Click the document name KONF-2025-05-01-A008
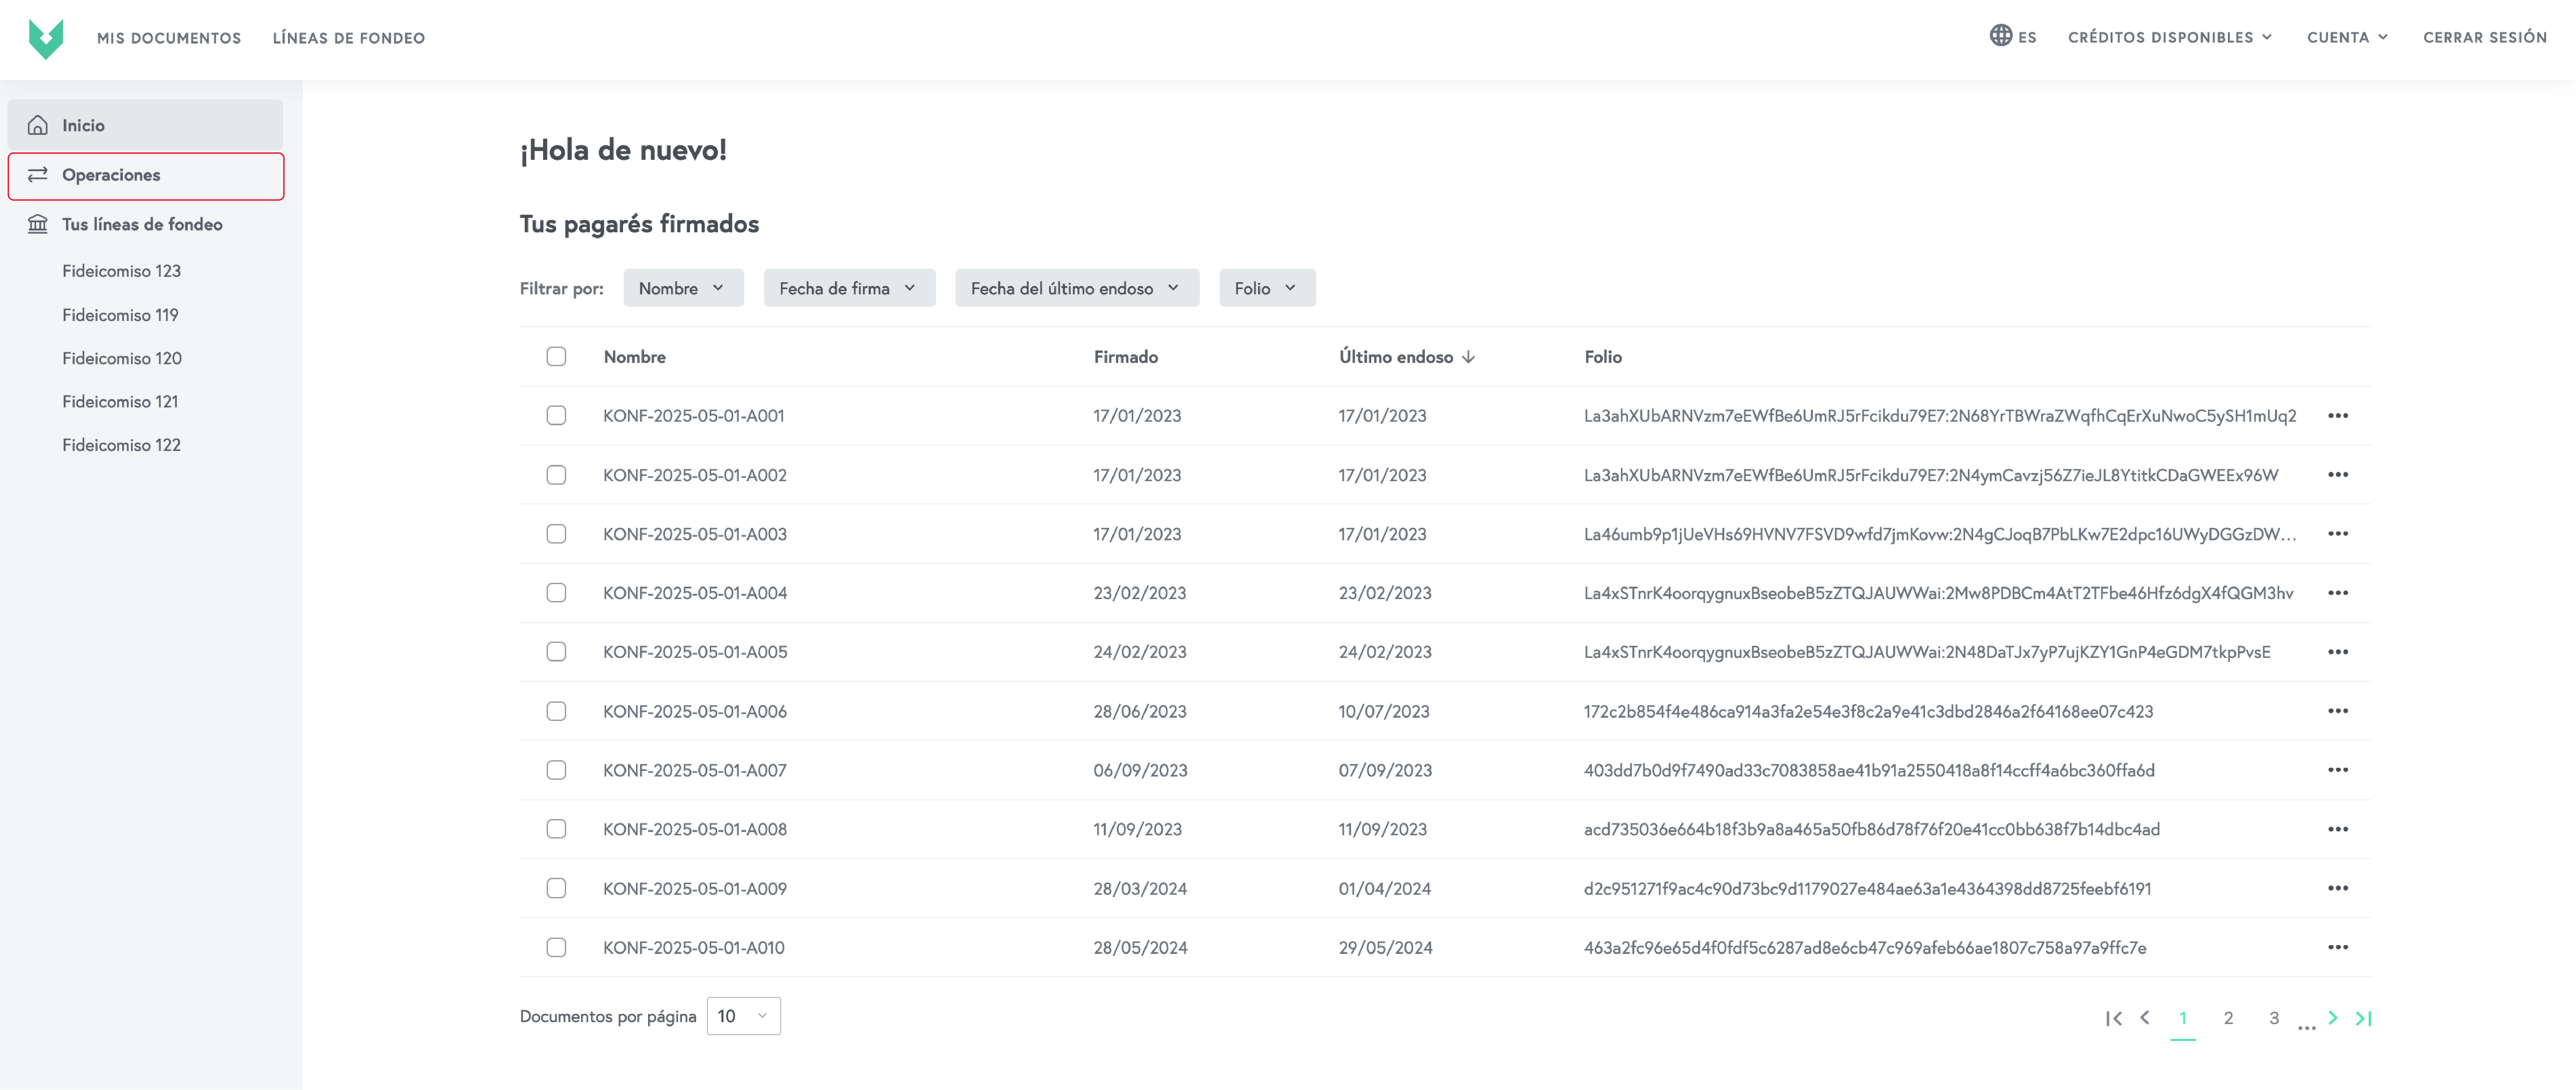 point(695,829)
